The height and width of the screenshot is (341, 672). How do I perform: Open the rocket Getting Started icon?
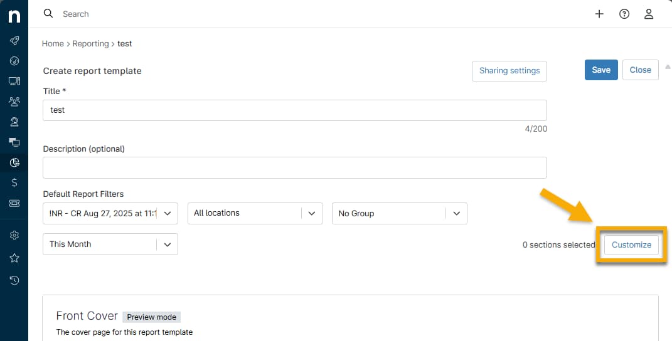[14, 41]
